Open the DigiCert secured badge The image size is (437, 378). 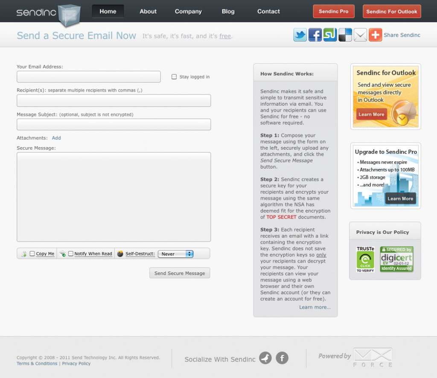click(396, 259)
